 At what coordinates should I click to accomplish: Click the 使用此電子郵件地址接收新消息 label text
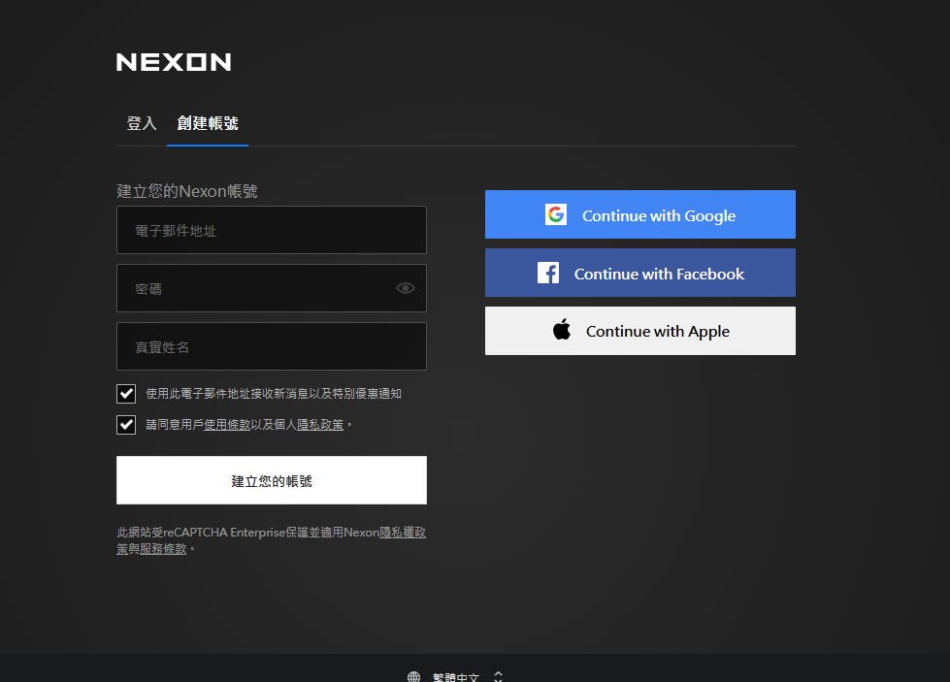point(274,394)
